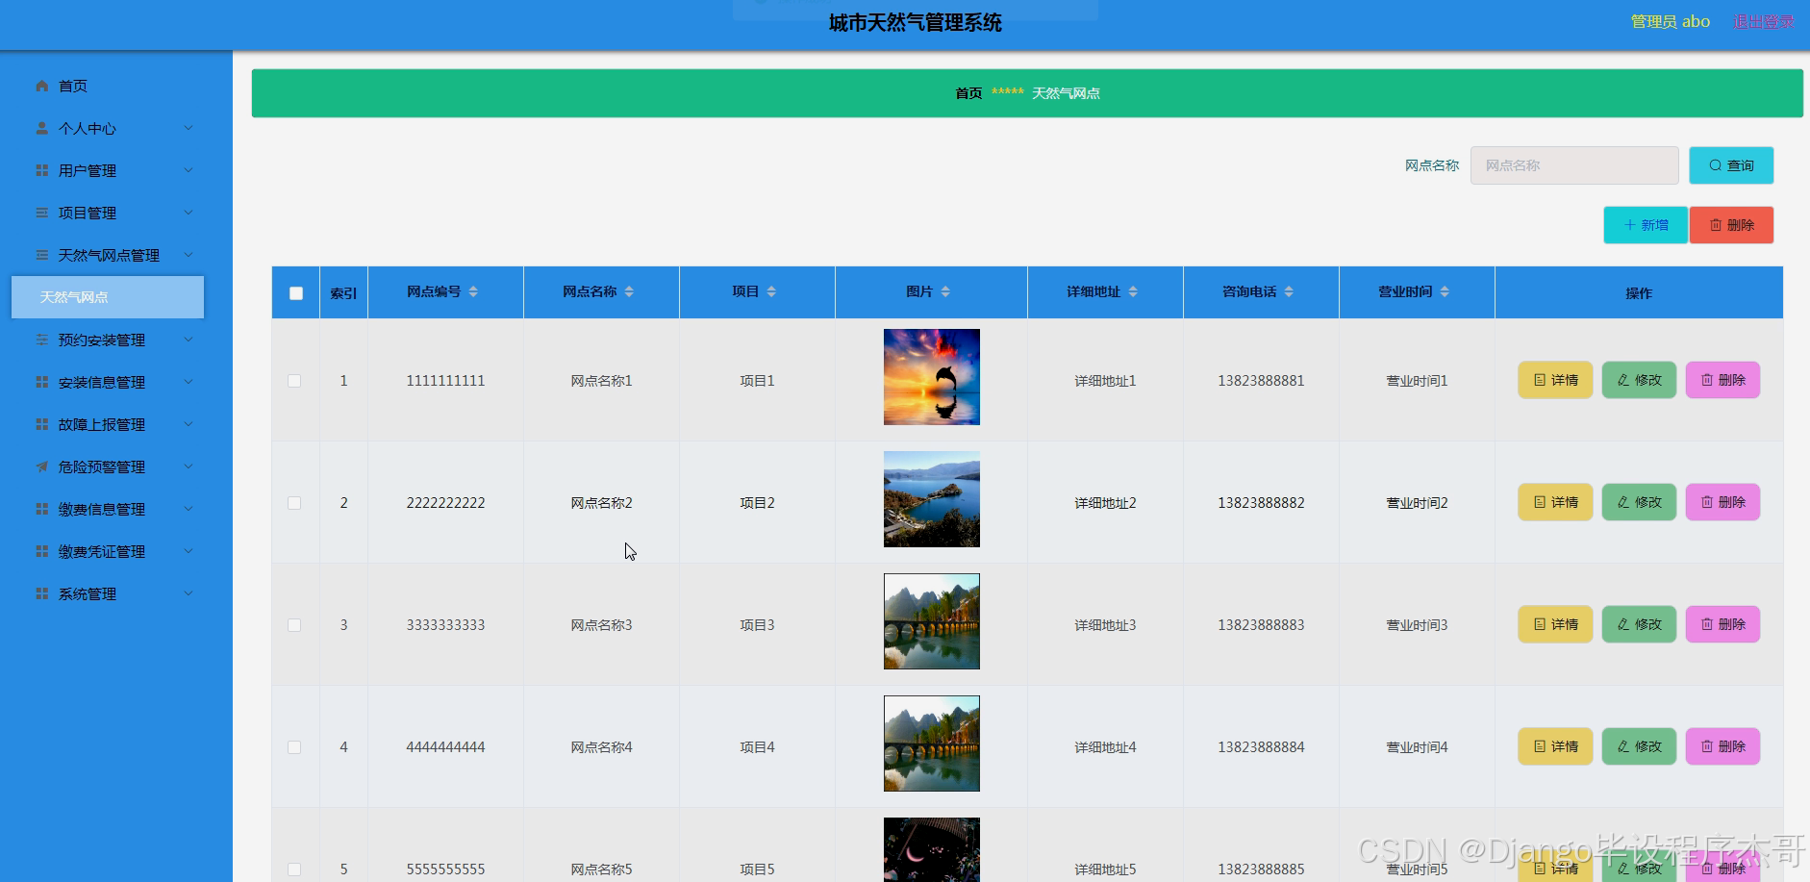The width and height of the screenshot is (1810, 882).
Task: Select the 天然气网点 submenu item
Action: 108,297
